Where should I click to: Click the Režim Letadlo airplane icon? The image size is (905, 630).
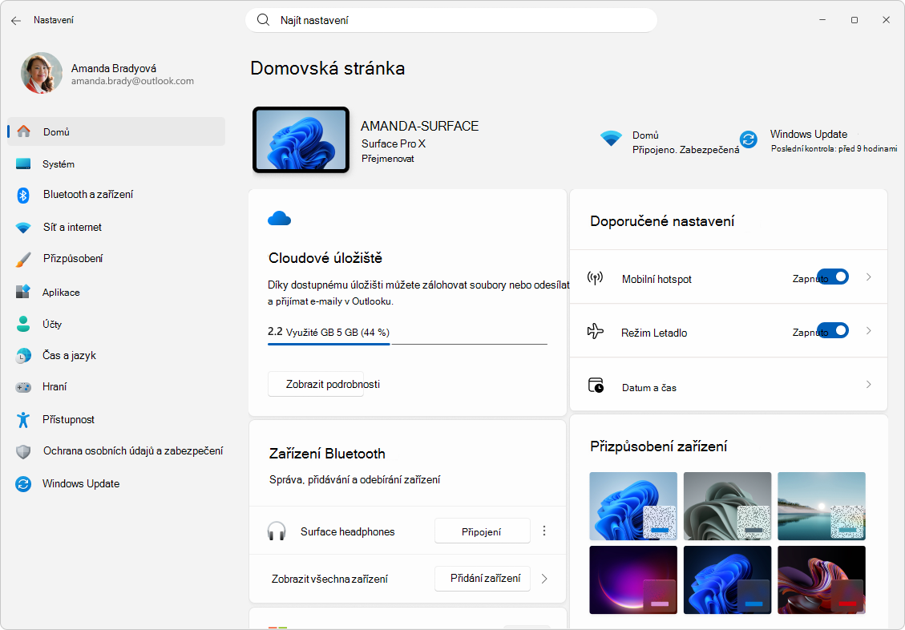click(x=595, y=331)
